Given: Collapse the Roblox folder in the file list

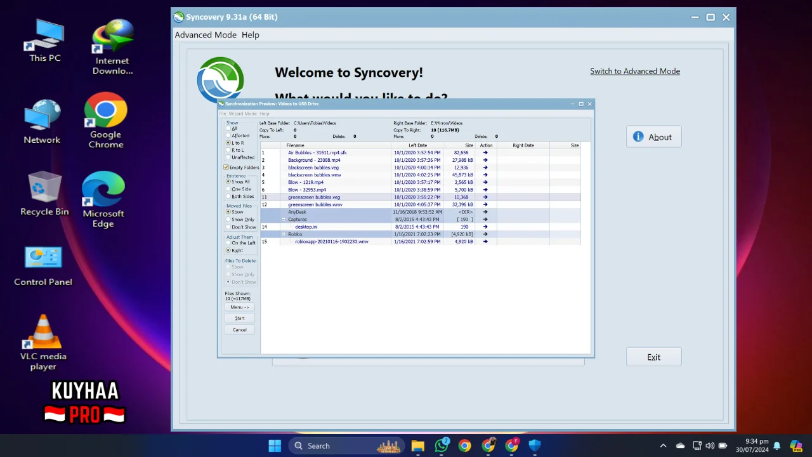Looking at the screenshot, I should pyautogui.click(x=284, y=234).
